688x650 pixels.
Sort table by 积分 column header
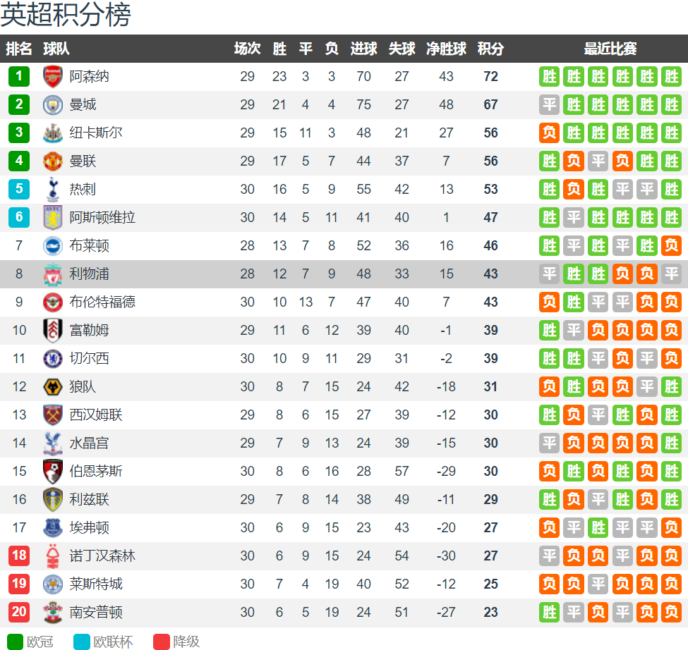(490, 49)
